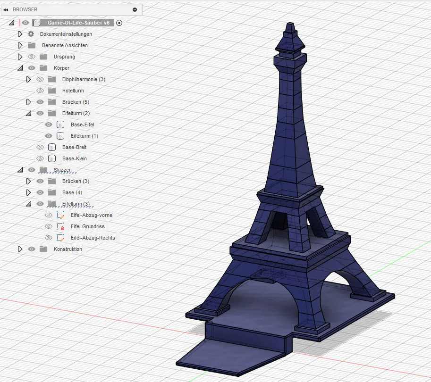The image size is (431, 382).
Task: Click the Eifelturm (3) sketch folder icon
Action: click(52, 204)
